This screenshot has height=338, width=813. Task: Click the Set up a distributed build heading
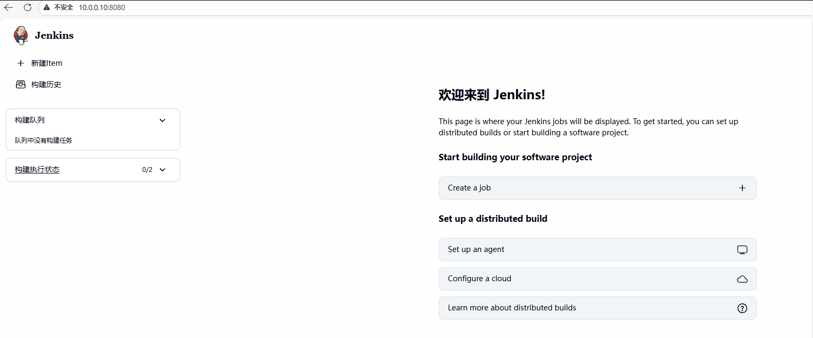[x=493, y=219]
